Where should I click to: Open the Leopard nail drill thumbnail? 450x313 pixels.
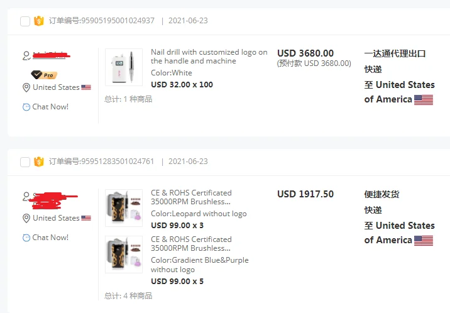click(x=124, y=208)
